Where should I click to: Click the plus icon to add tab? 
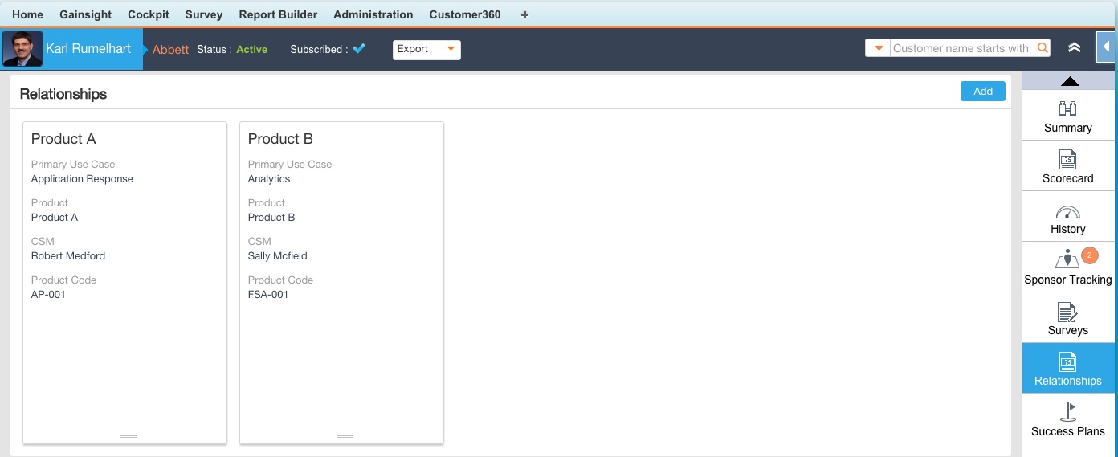click(525, 14)
